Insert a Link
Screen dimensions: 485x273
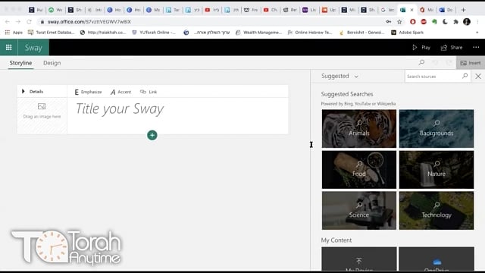pyautogui.click(x=149, y=92)
